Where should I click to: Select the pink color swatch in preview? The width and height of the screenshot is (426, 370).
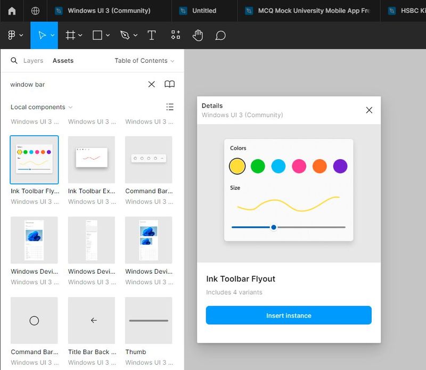pyautogui.click(x=299, y=166)
